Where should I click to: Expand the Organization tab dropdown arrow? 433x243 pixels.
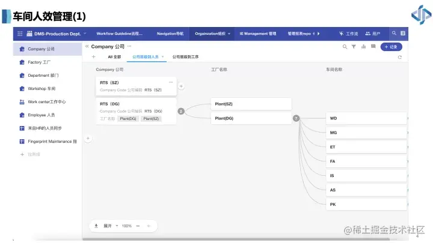point(229,34)
